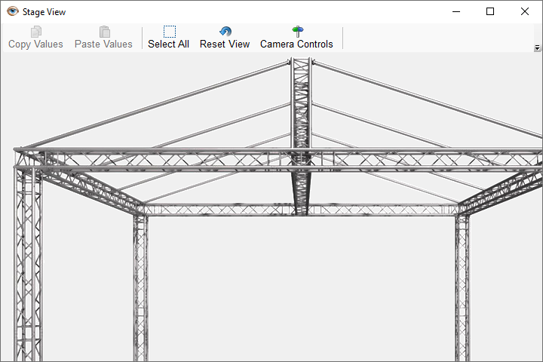Close the Stage View window
543x362 pixels.
coord(525,11)
